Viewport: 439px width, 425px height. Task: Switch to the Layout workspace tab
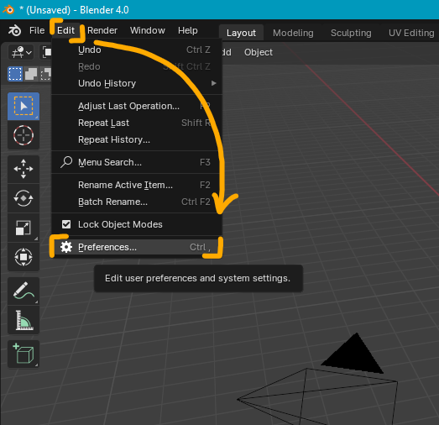click(241, 33)
